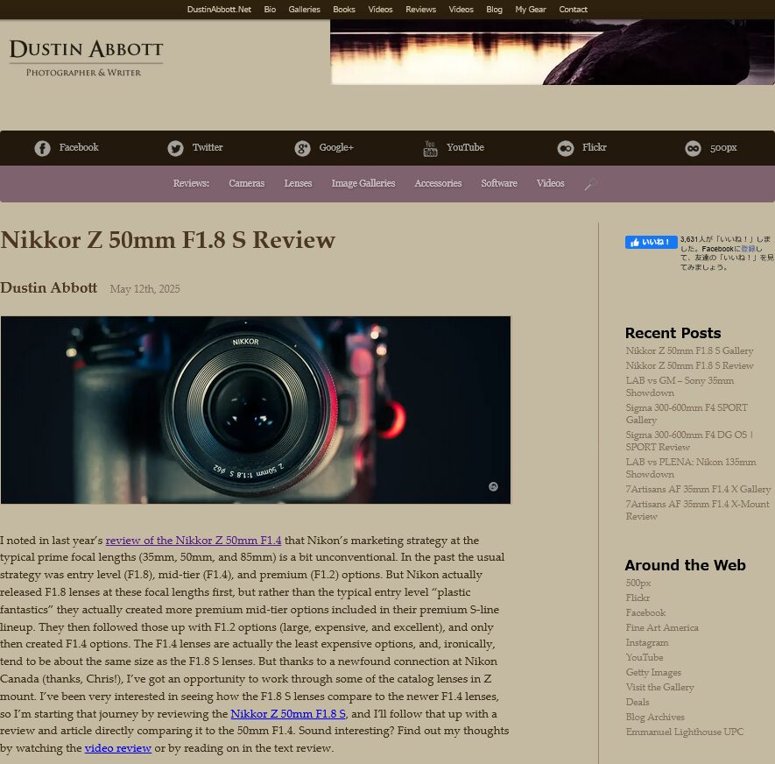Open Sigma 300-600mm F4 SPORT Gallery post
Screen dimensions: 775x764
click(x=687, y=414)
